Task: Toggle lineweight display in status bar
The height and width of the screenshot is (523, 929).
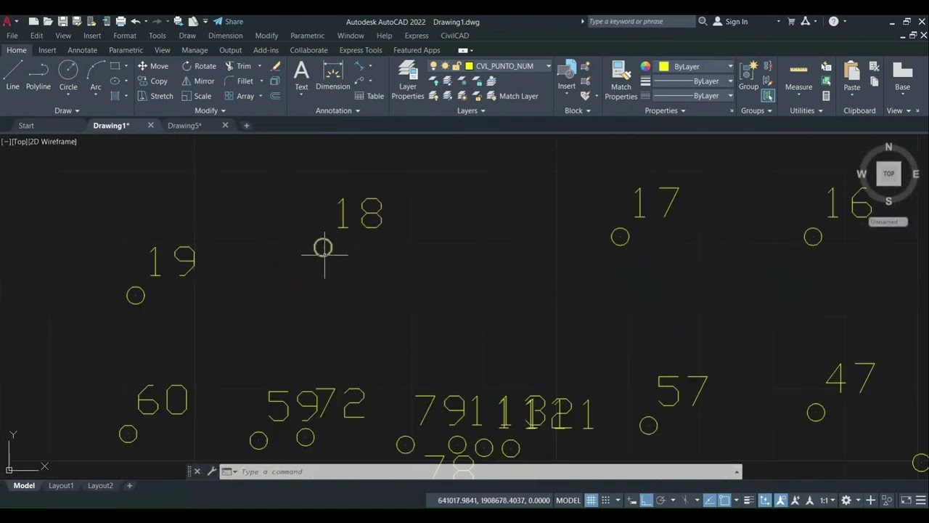Action: pos(749,500)
